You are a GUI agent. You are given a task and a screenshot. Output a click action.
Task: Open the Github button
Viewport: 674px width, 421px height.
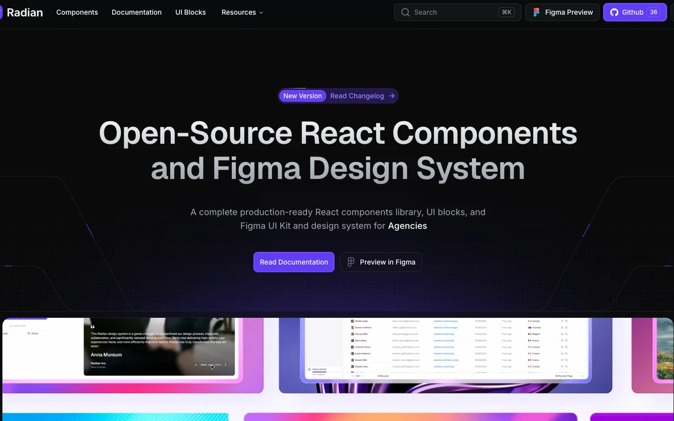tap(635, 12)
